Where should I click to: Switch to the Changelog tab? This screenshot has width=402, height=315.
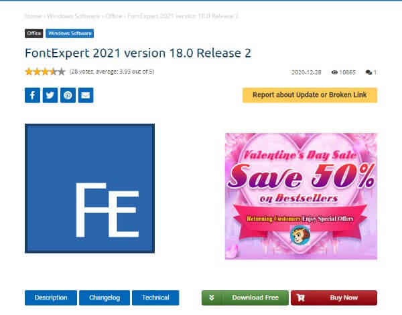[x=105, y=298]
